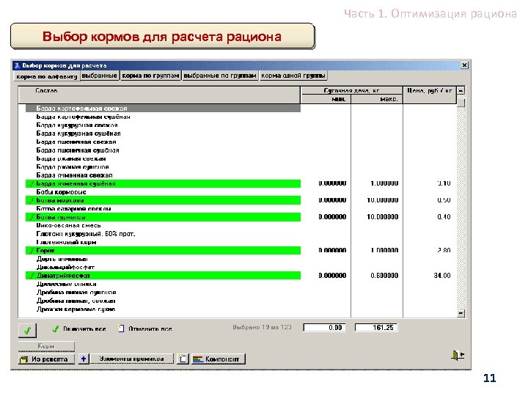Uncheck the Ботва турнепса checkmark
Viewport: 528px width, 396px height.
32,217
